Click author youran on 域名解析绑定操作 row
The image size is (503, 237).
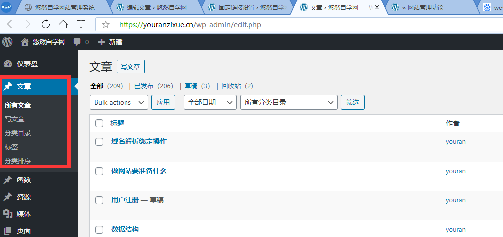455,142
